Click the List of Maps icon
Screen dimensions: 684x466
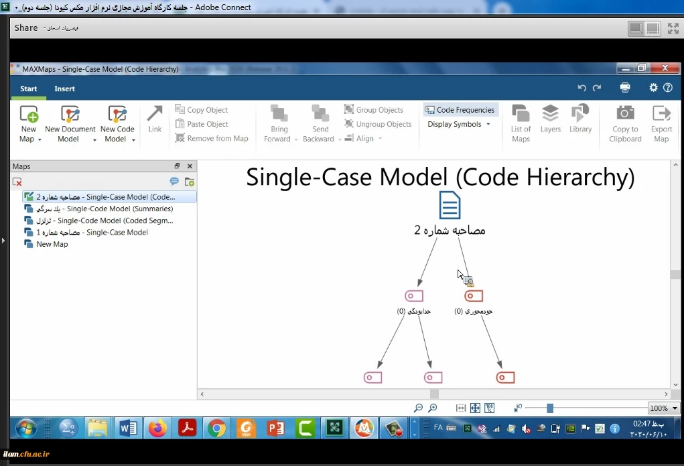521,114
